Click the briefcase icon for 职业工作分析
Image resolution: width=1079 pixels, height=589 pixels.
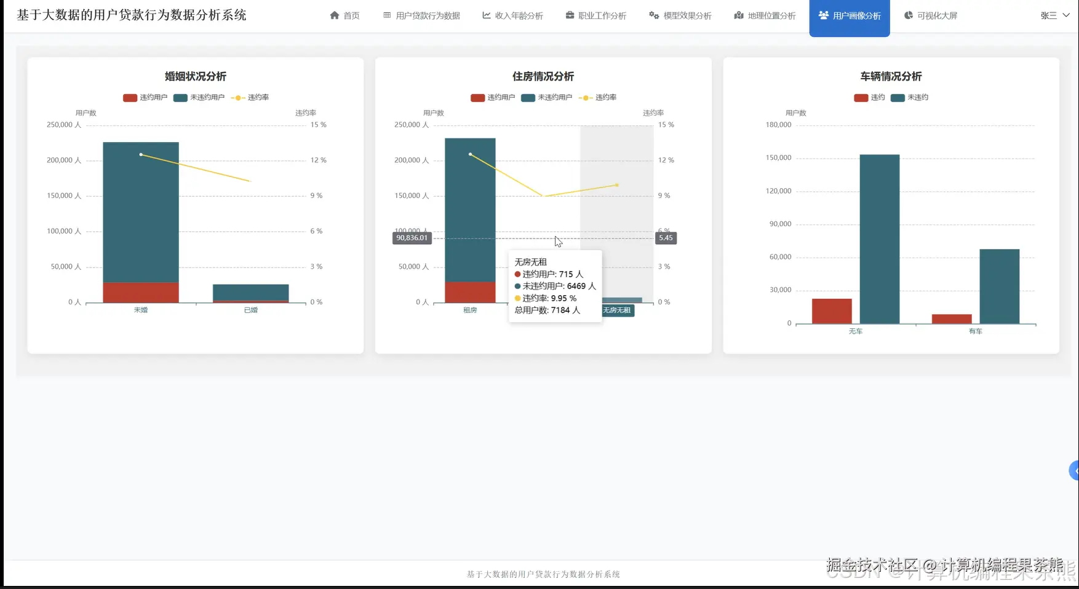point(570,15)
